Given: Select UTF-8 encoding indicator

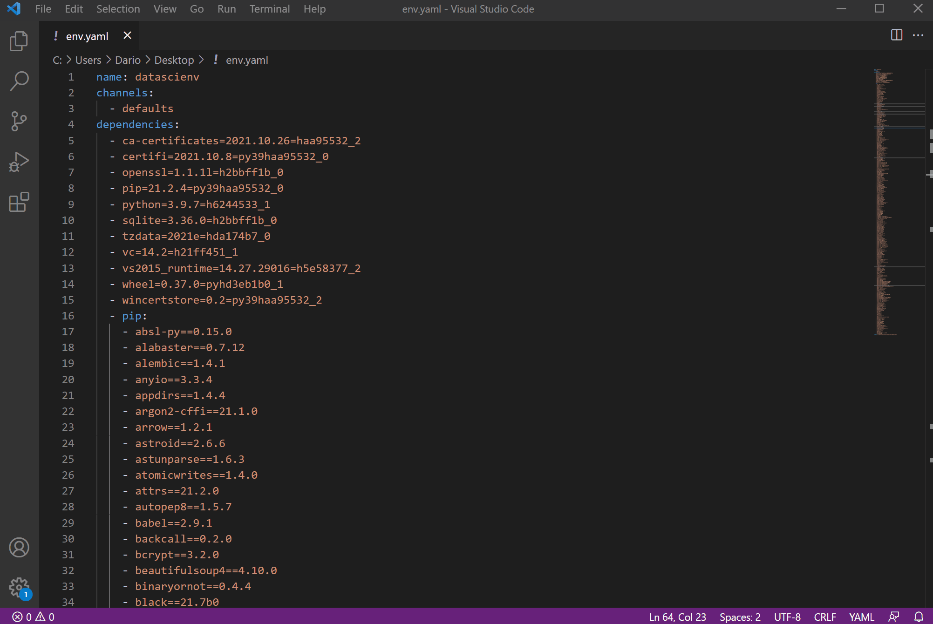Looking at the screenshot, I should (x=787, y=617).
